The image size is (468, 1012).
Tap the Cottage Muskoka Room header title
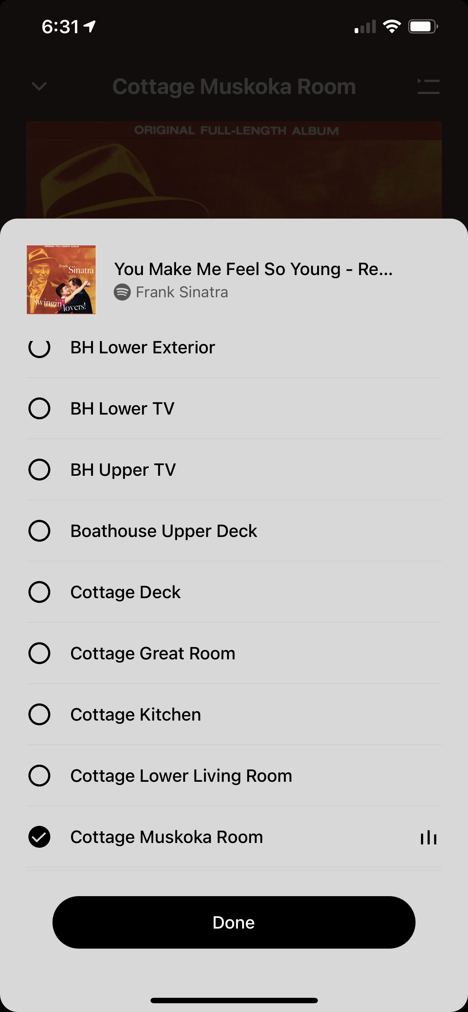click(x=234, y=86)
